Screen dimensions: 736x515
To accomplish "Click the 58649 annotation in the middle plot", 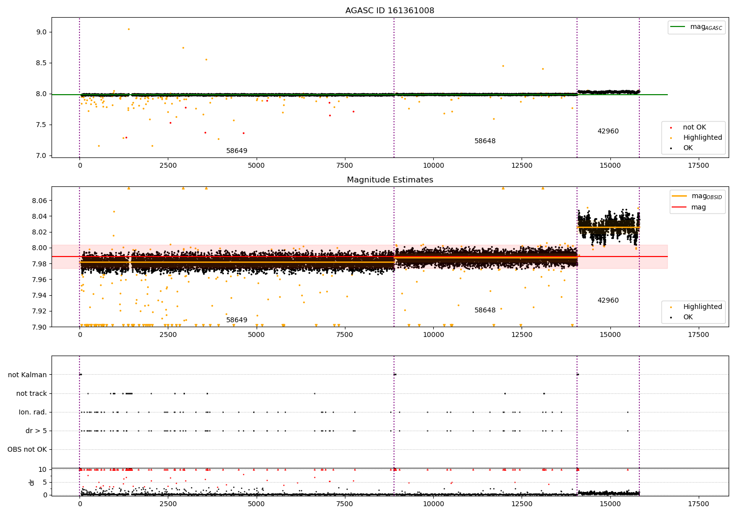I will click(x=237, y=320).
